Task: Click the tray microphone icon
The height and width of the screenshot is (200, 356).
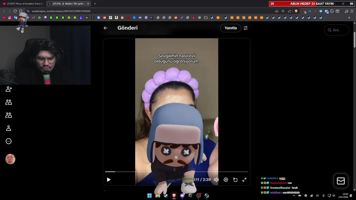Action: point(323,196)
